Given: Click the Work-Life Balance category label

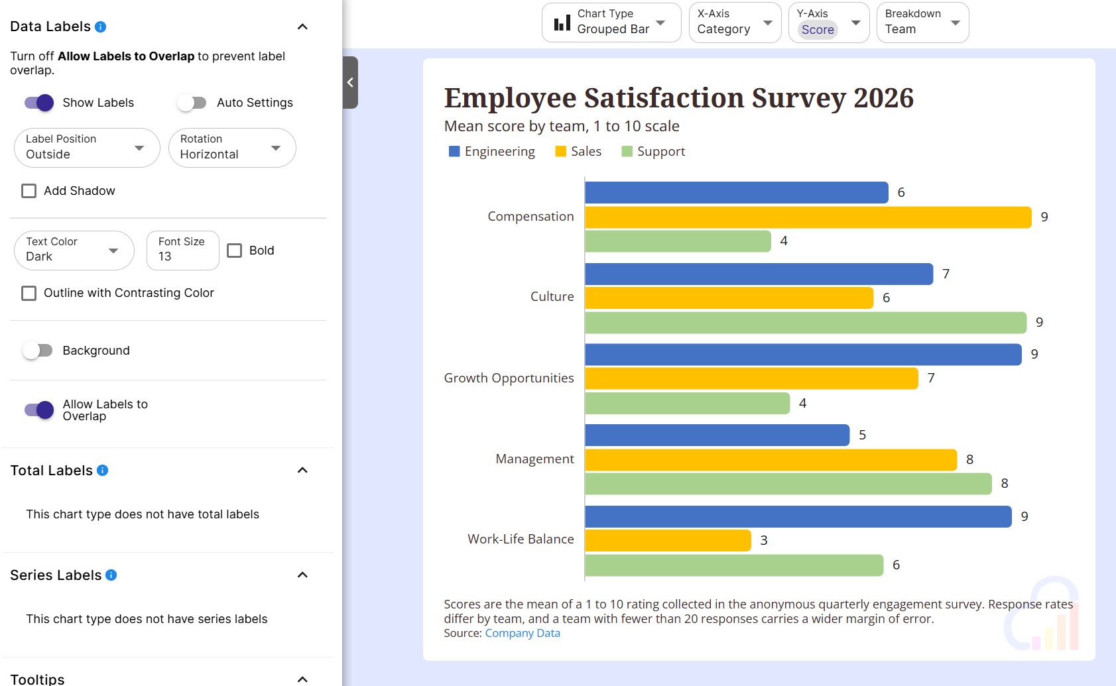Looking at the screenshot, I should point(521,540).
